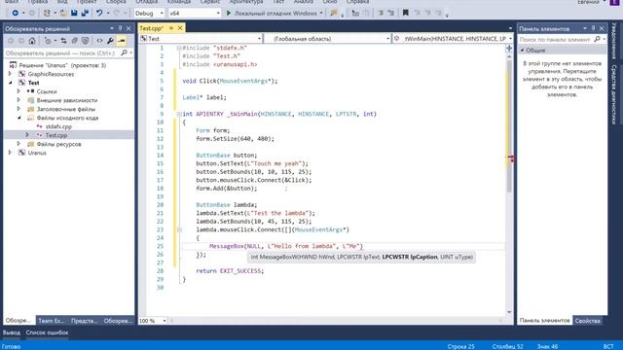Viewport: 623px width, 350px height.
Task: Toggle auto-hide pin on Обозреватель решений panel
Action: pyautogui.click(x=120, y=28)
